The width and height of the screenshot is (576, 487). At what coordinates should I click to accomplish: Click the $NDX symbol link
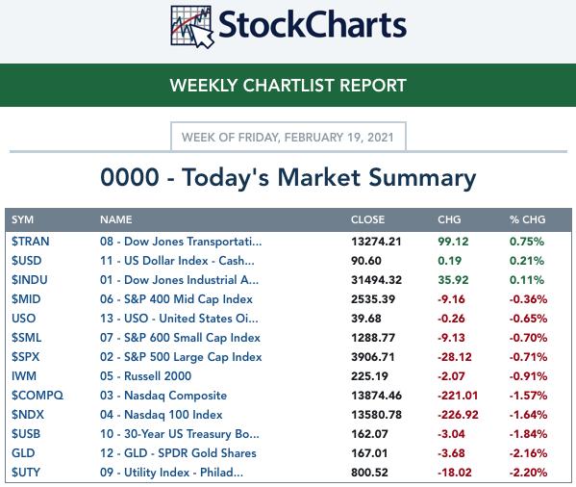[x=28, y=415]
